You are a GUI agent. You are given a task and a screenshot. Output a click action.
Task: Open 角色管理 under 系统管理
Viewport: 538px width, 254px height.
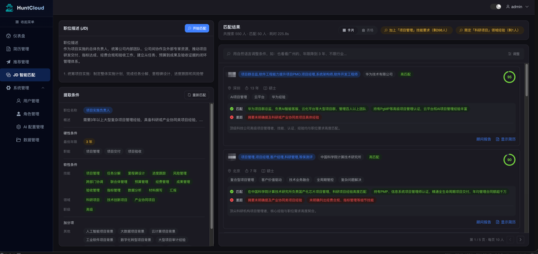28,114
